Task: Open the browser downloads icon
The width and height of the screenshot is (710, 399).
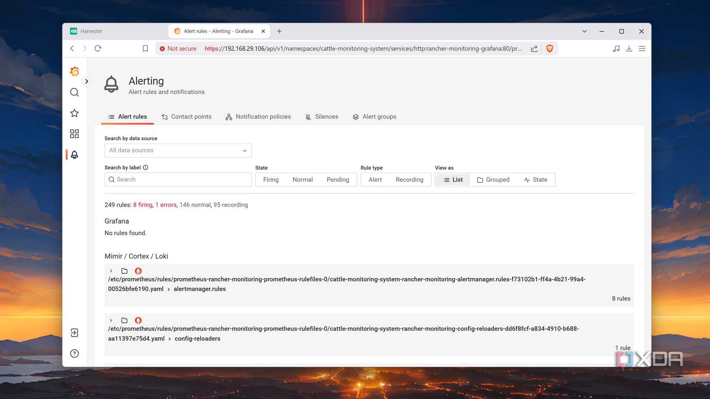Action: point(629,49)
